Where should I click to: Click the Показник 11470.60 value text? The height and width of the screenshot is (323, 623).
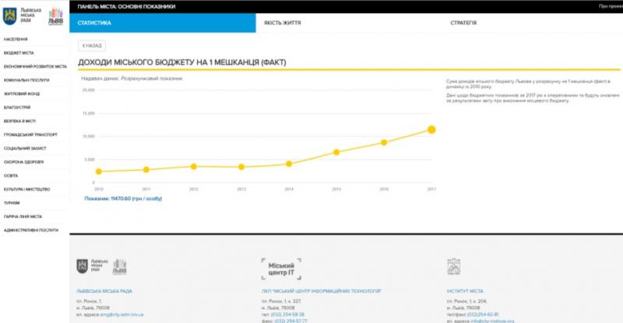pyautogui.click(x=123, y=198)
